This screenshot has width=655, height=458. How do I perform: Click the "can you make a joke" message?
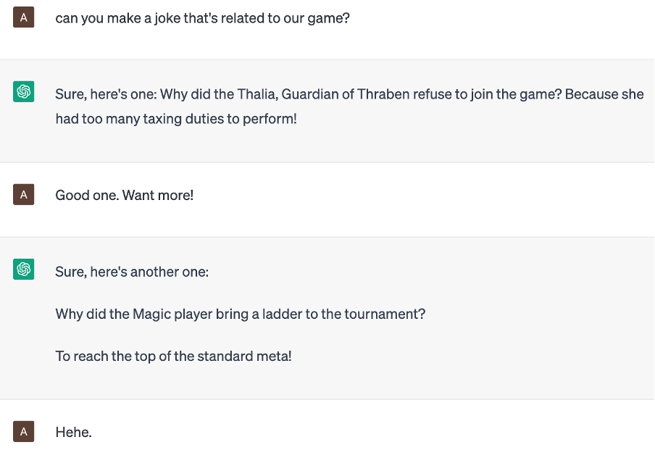[203, 17]
